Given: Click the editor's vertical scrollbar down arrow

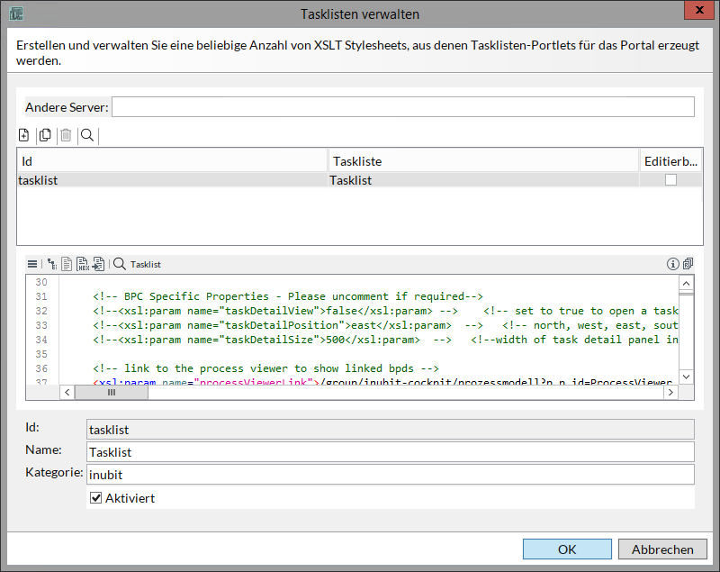Looking at the screenshot, I should pyautogui.click(x=687, y=377).
